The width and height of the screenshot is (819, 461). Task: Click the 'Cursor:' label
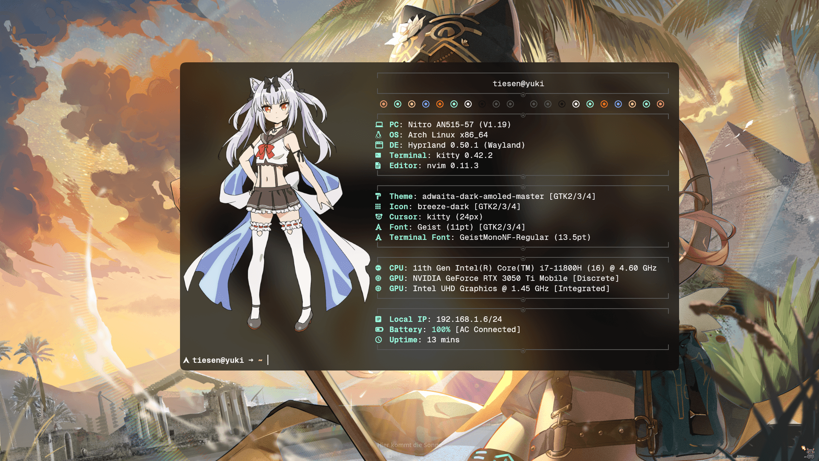(x=405, y=217)
